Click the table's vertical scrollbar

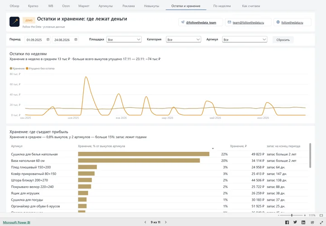(310, 155)
